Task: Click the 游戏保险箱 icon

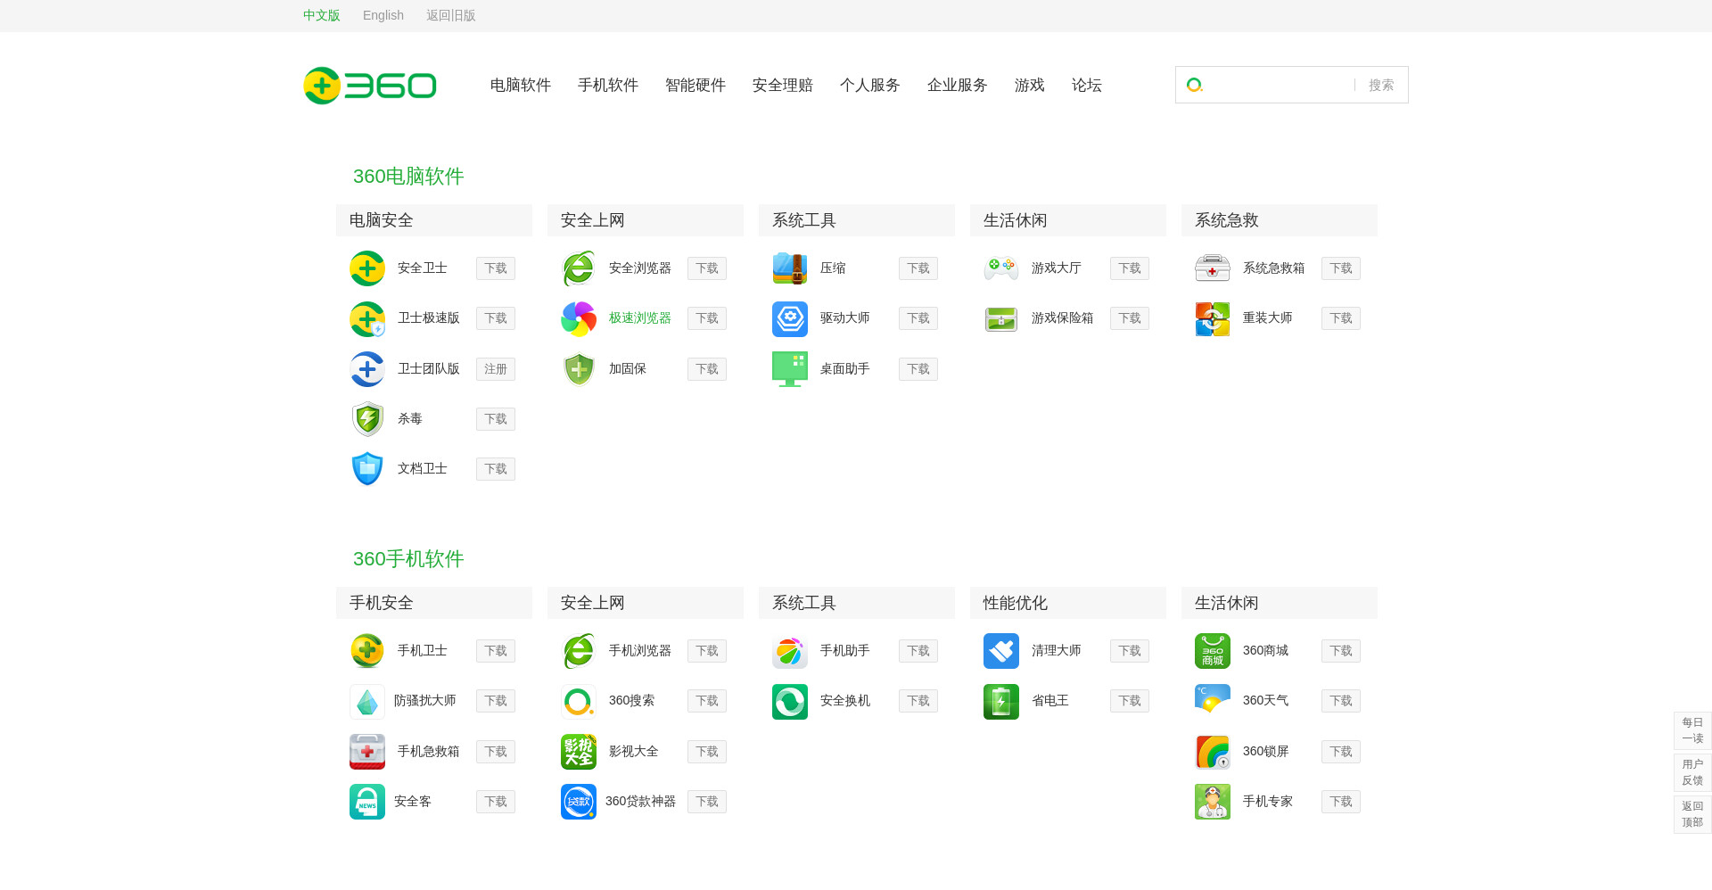Action: click(x=1001, y=318)
